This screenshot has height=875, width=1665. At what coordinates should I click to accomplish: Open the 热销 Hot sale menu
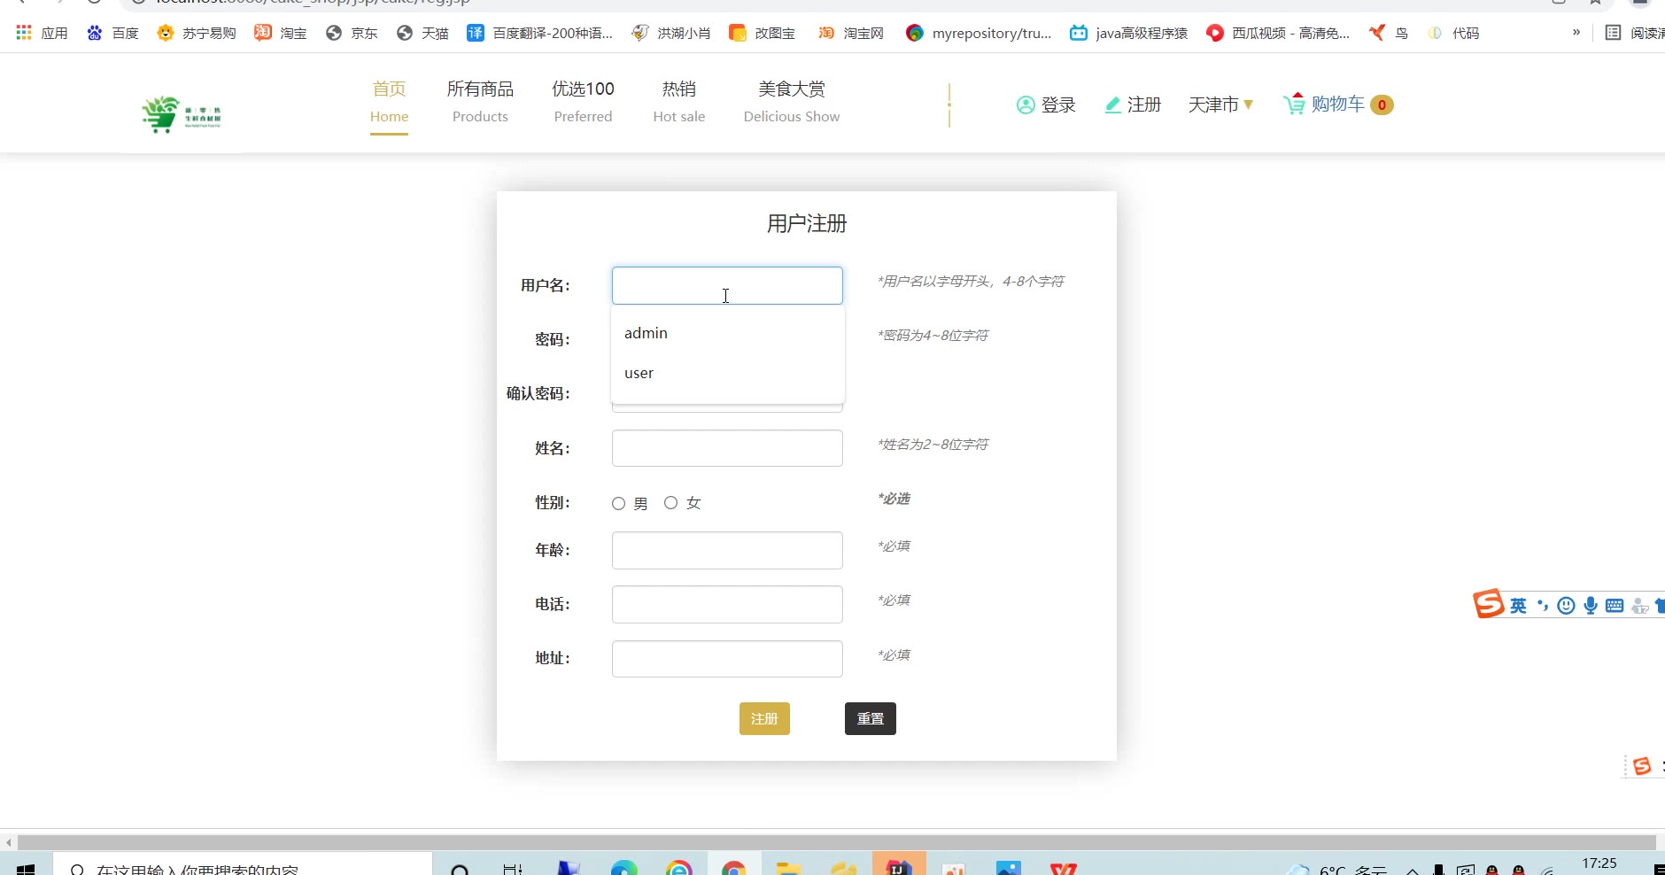pos(678,102)
